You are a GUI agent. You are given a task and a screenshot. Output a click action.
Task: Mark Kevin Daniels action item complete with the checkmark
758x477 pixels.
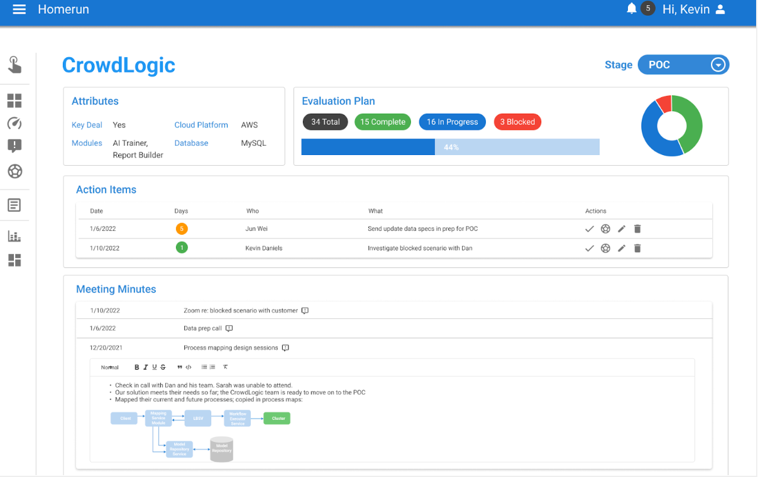pos(590,249)
